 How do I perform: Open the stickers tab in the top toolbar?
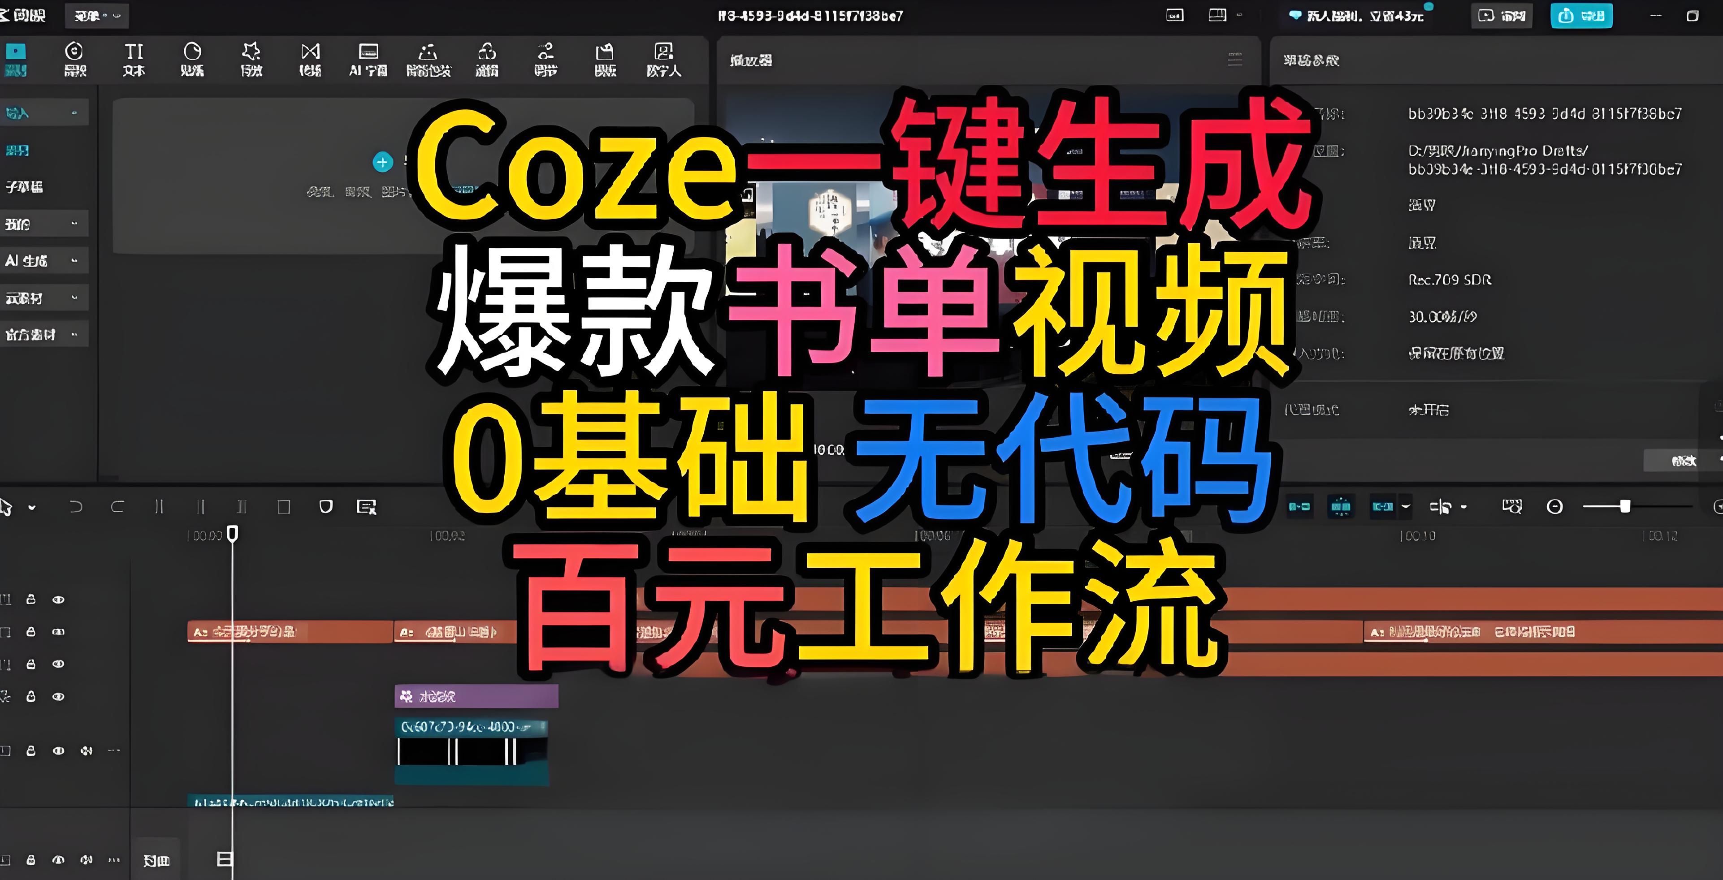coord(192,60)
